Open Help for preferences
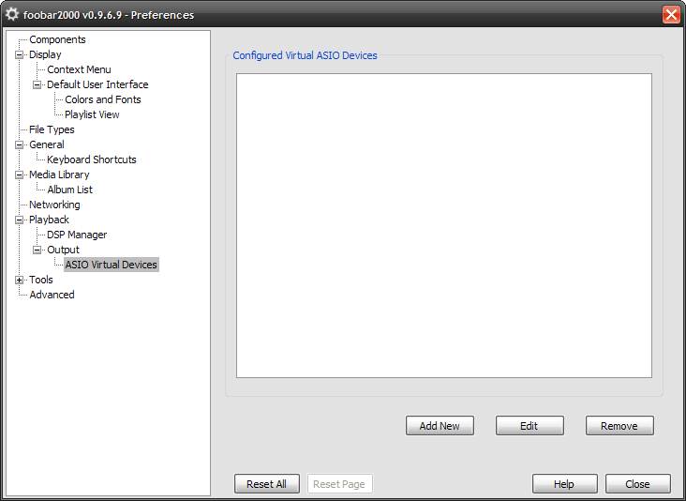 click(x=564, y=484)
